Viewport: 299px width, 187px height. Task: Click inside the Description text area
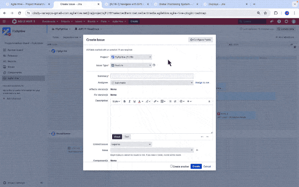tap(162, 119)
